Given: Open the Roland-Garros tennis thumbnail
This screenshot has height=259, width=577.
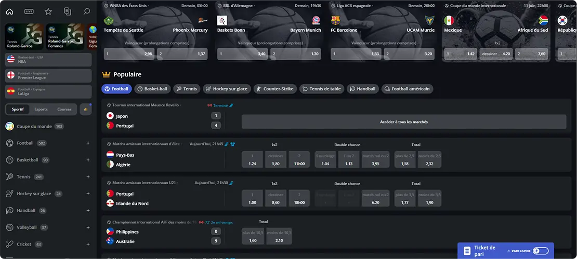Looking at the screenshot, I should coord(24,37).
